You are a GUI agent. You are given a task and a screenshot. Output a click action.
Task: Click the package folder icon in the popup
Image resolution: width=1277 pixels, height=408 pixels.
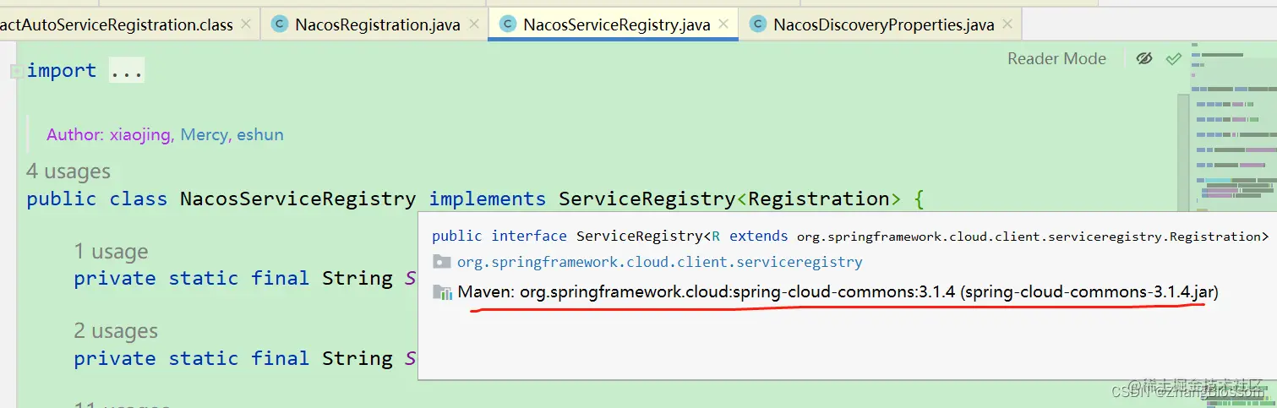[442, 262]
